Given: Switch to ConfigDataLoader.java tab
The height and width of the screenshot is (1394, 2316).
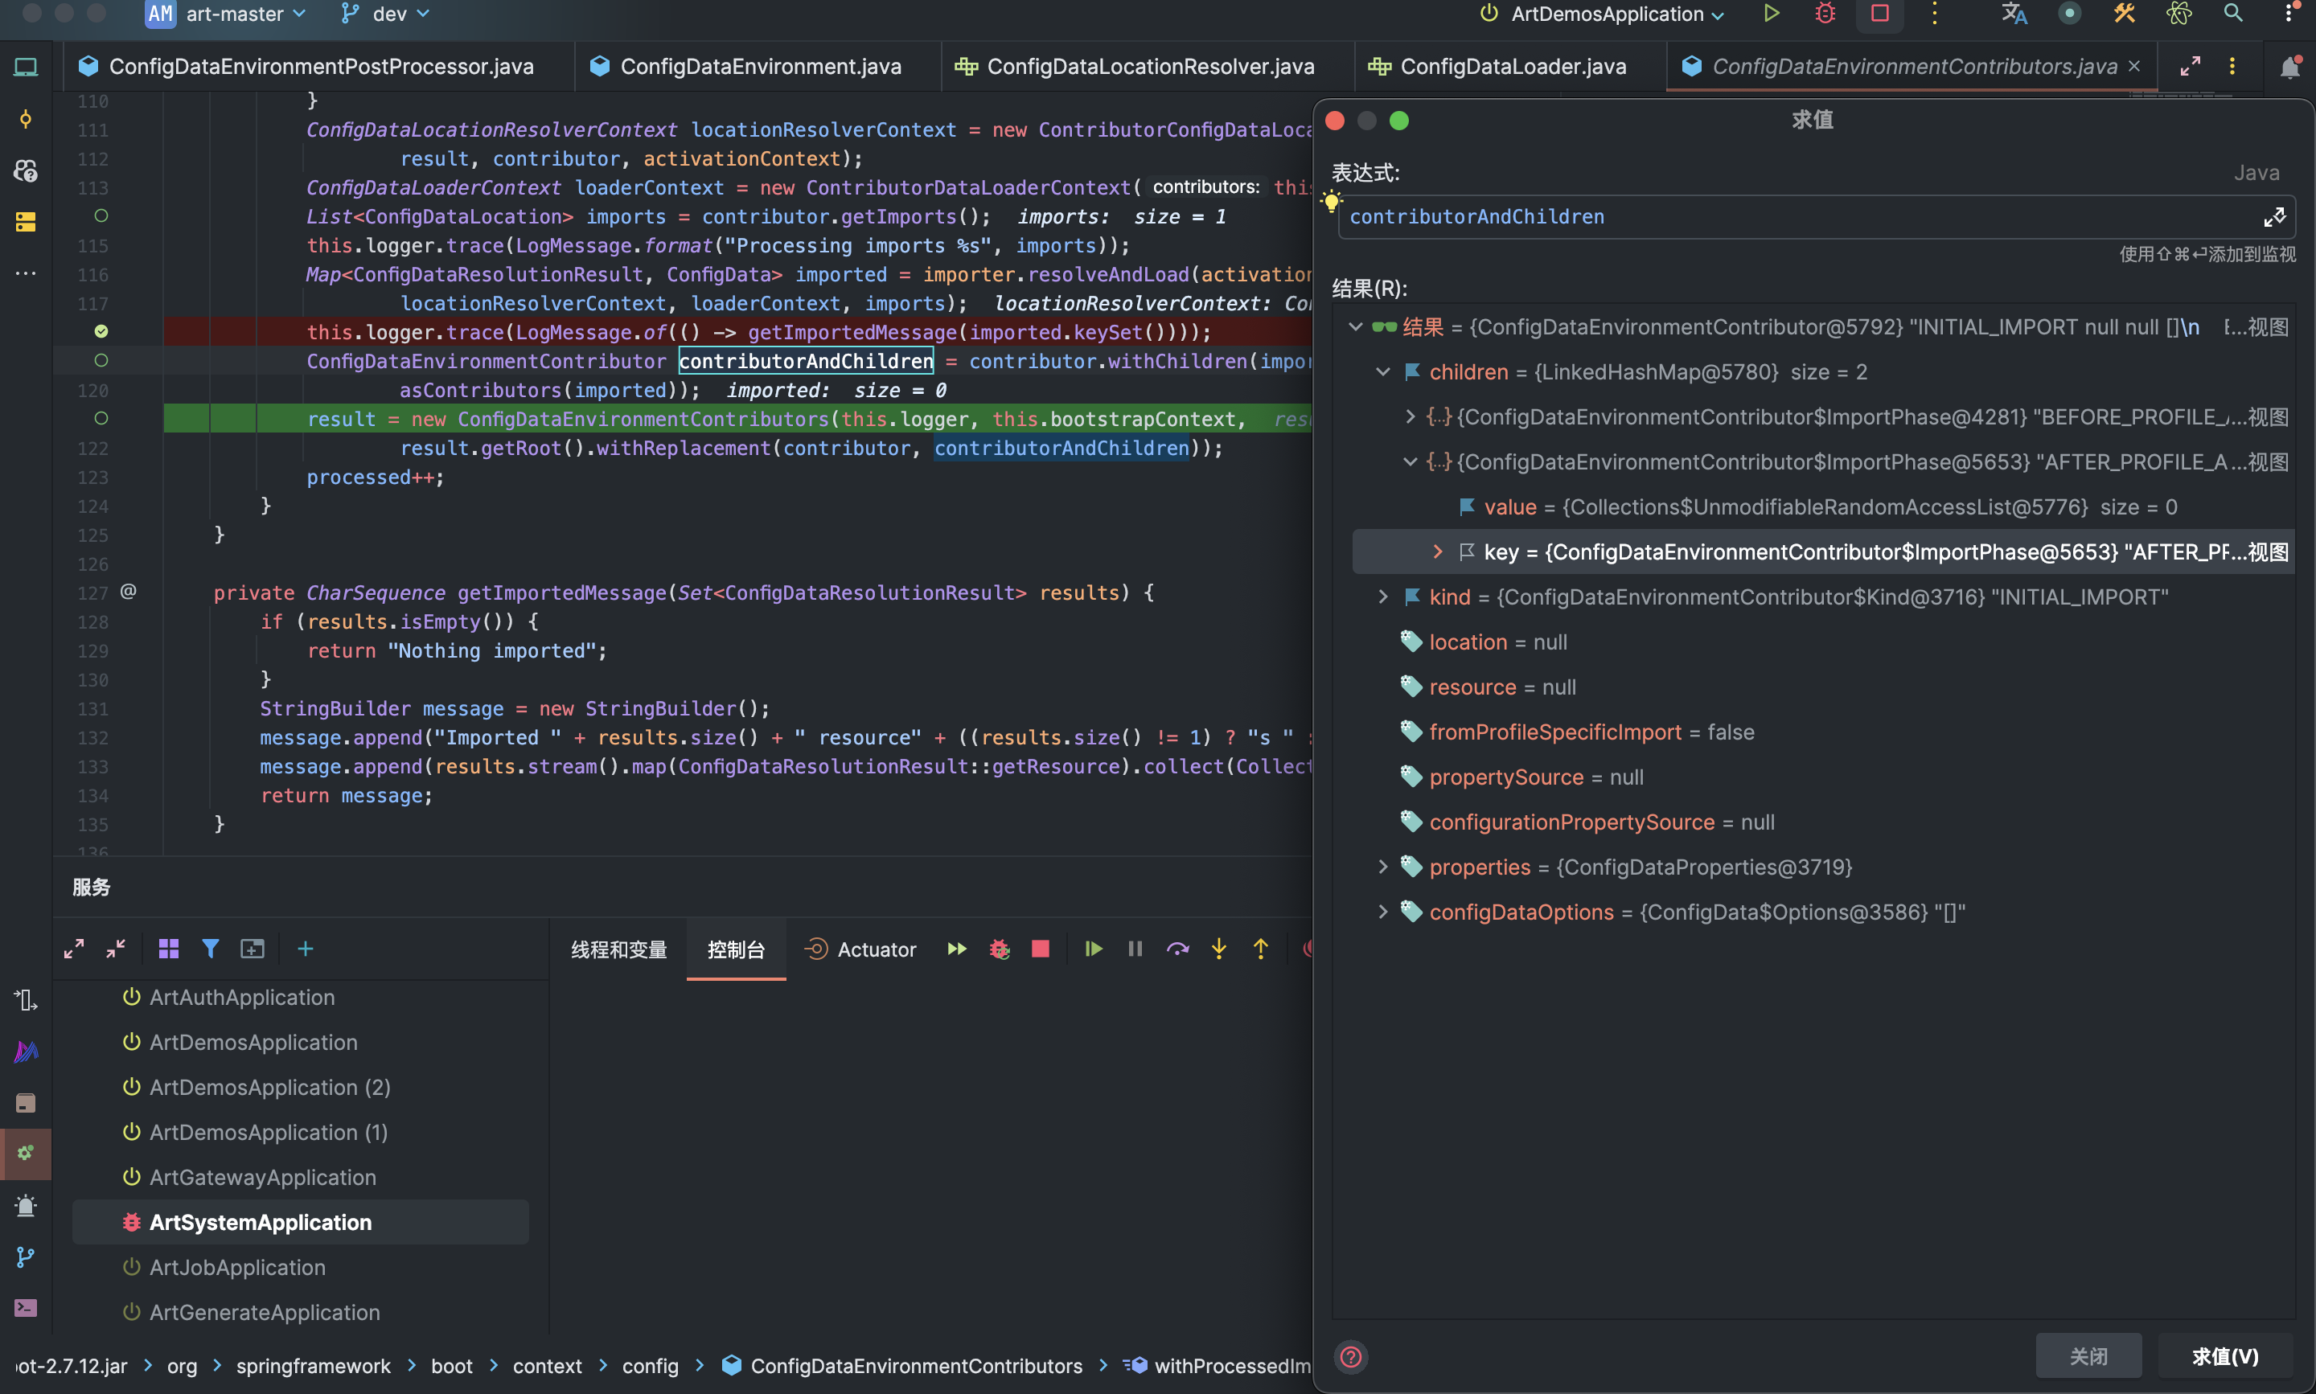Looking at the screenshot, I should click(x=1512, y=66).
